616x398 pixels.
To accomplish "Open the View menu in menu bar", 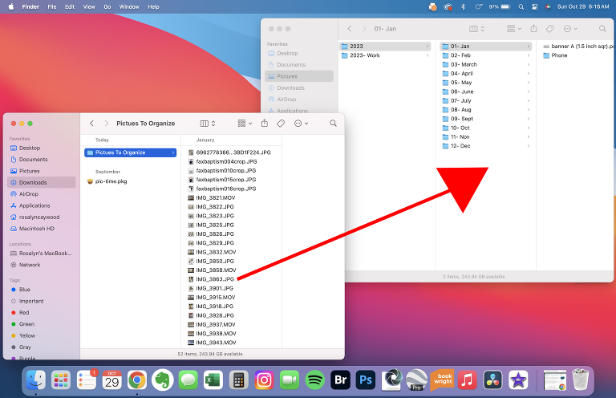I will point(88,6).
